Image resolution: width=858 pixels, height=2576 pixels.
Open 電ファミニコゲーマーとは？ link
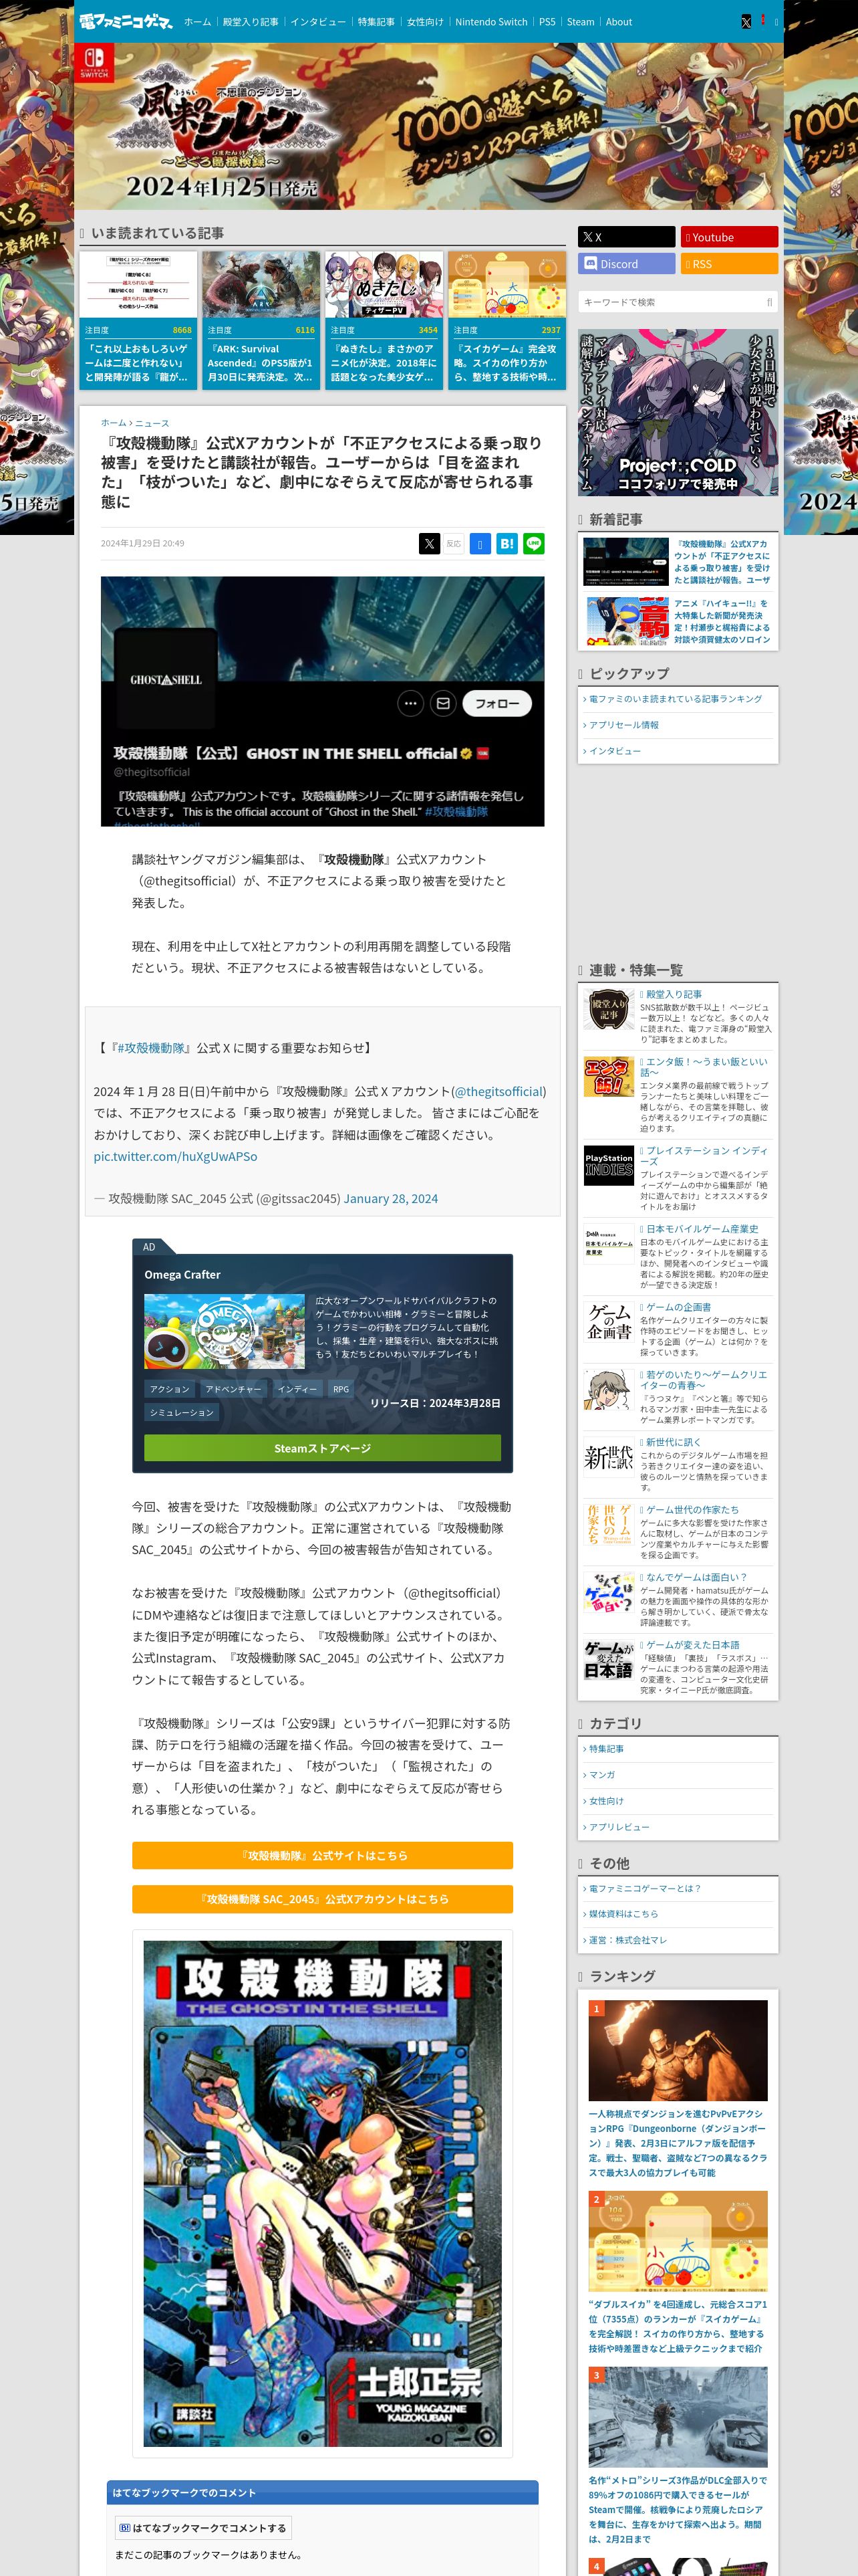click(x=644, y=1888)
